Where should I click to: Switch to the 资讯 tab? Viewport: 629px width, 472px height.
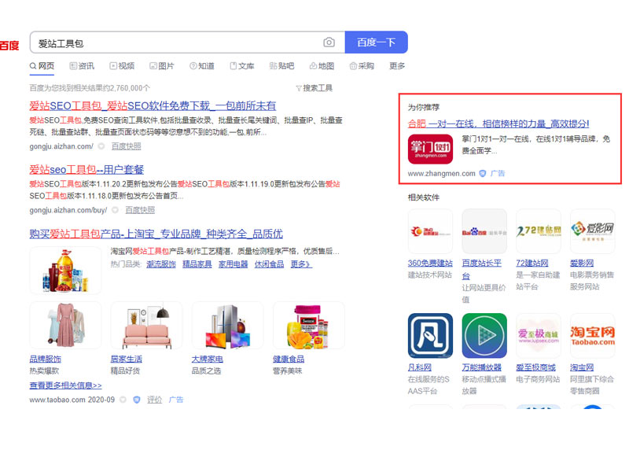[82, 66]
